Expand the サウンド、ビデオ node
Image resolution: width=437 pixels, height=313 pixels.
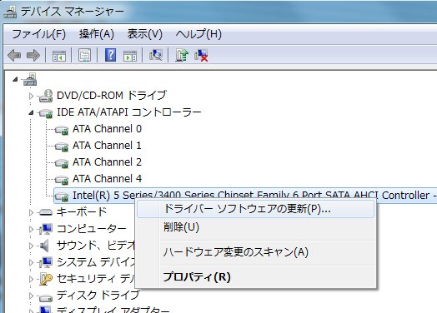coord(31,246)
